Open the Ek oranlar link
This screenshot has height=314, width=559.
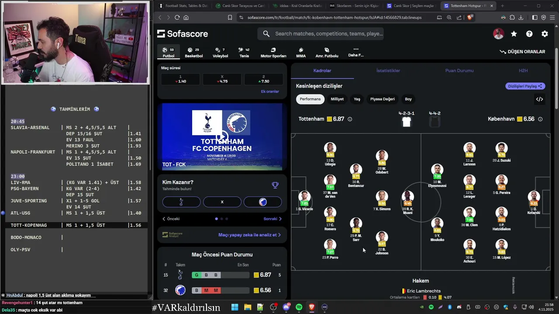pyautogui.click(x=270, y=92)
